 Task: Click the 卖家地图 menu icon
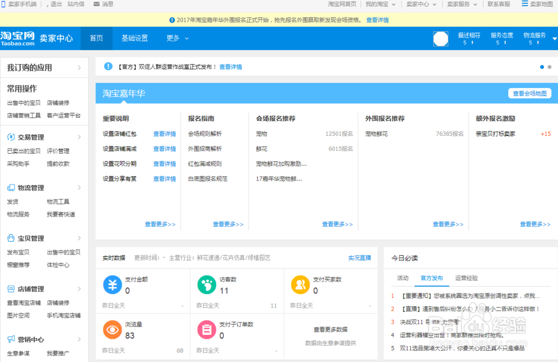click(x=525, y=4)
